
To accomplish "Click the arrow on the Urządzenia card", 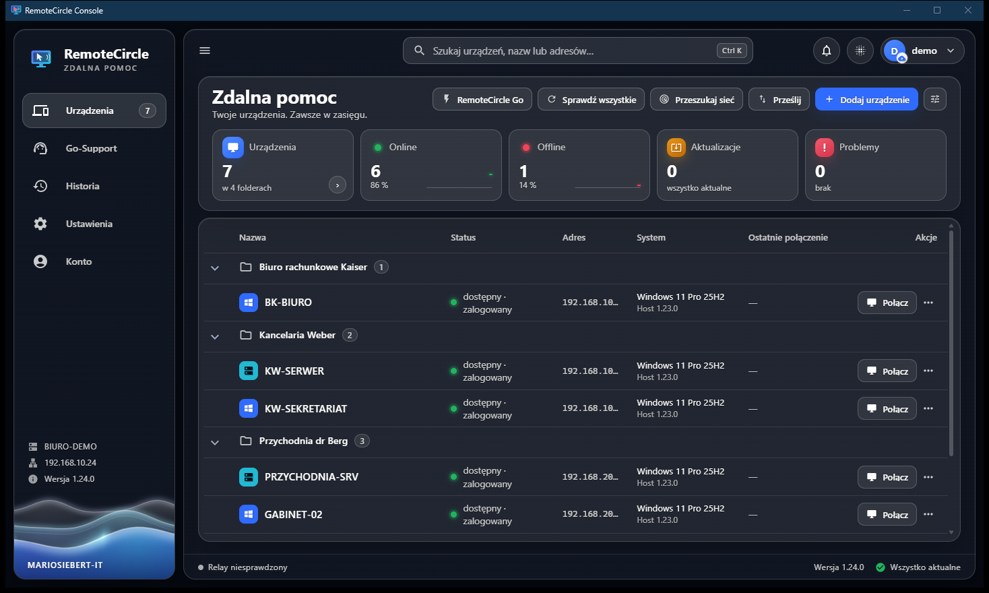I will [x=338, y=185].
